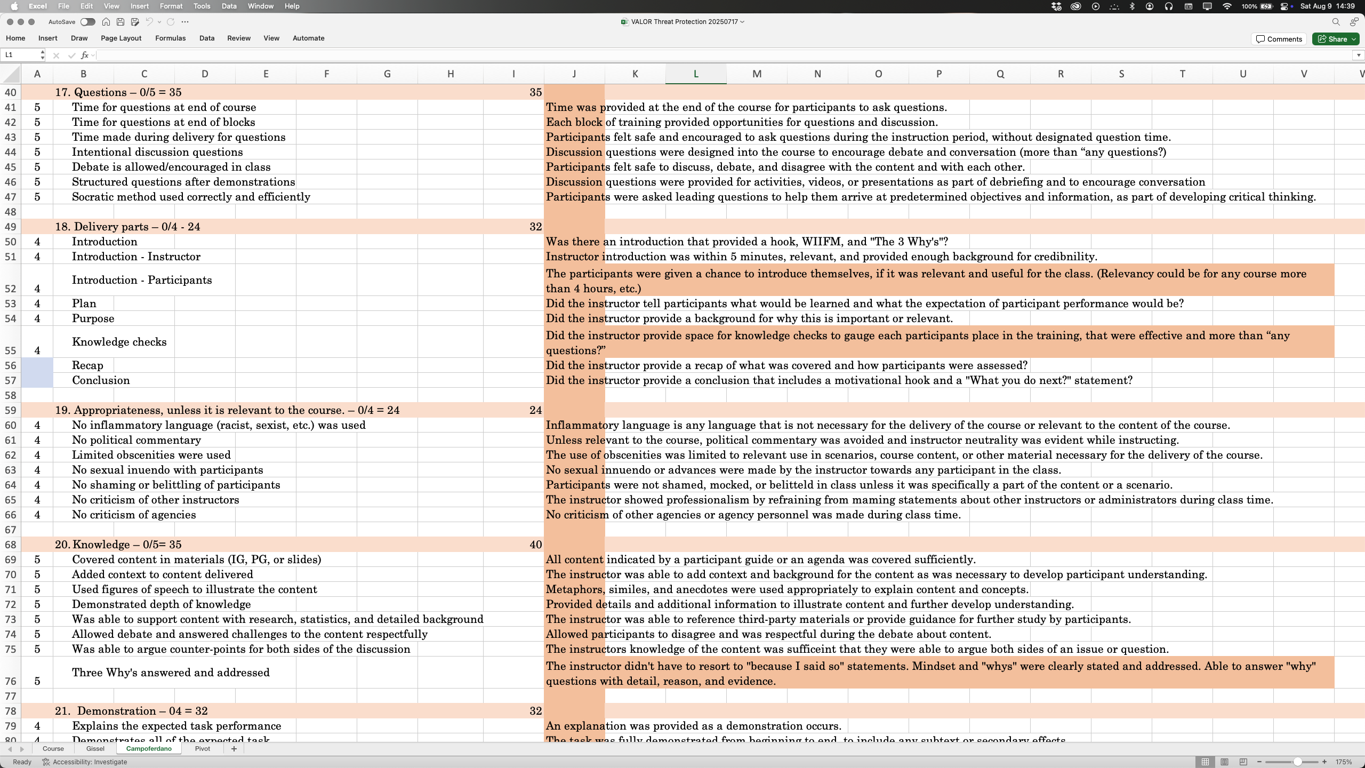This screenshot has width=1365, height=768.
Task: Open the Formulas ribbon tab
Action: tap(171, 38)
